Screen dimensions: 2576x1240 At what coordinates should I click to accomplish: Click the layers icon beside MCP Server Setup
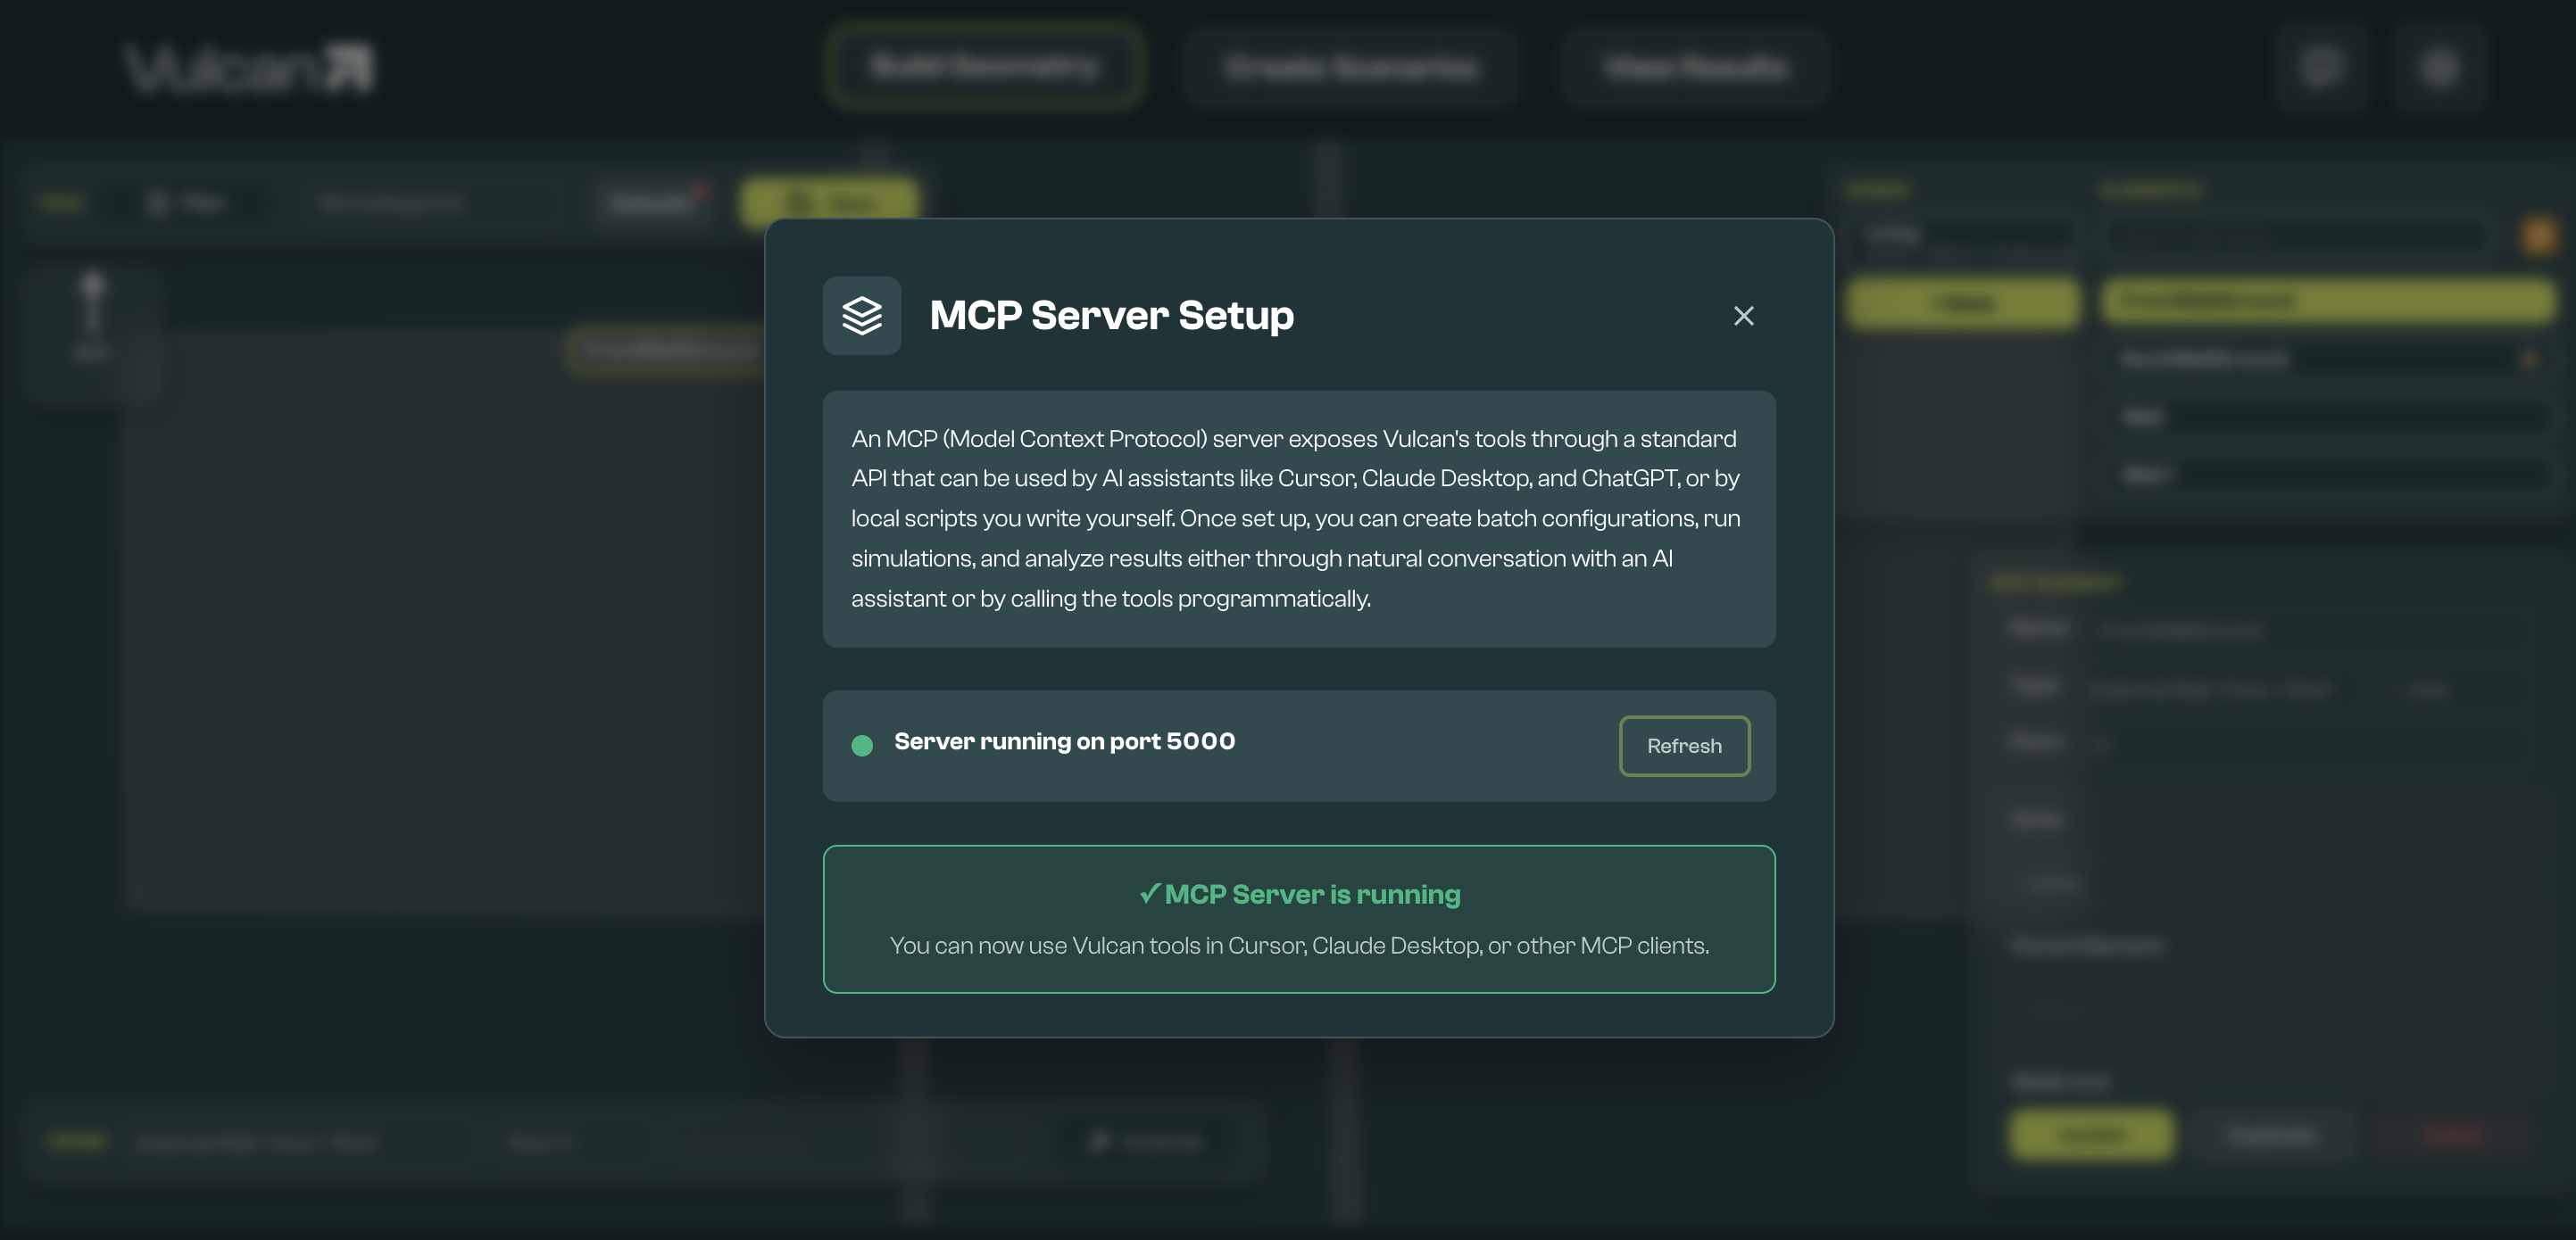point(862,316)
